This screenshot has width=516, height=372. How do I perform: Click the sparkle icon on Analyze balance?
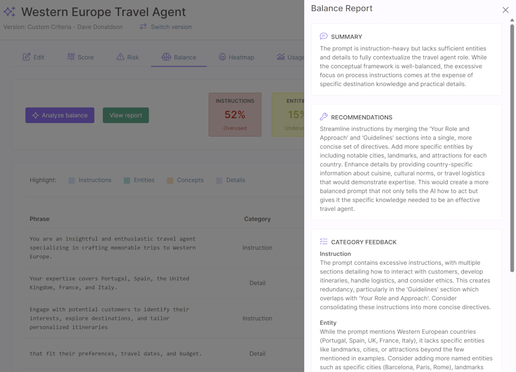tap(36, 115)
